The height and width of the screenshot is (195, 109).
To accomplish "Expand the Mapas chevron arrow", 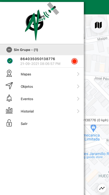I will tap(78, 74).
